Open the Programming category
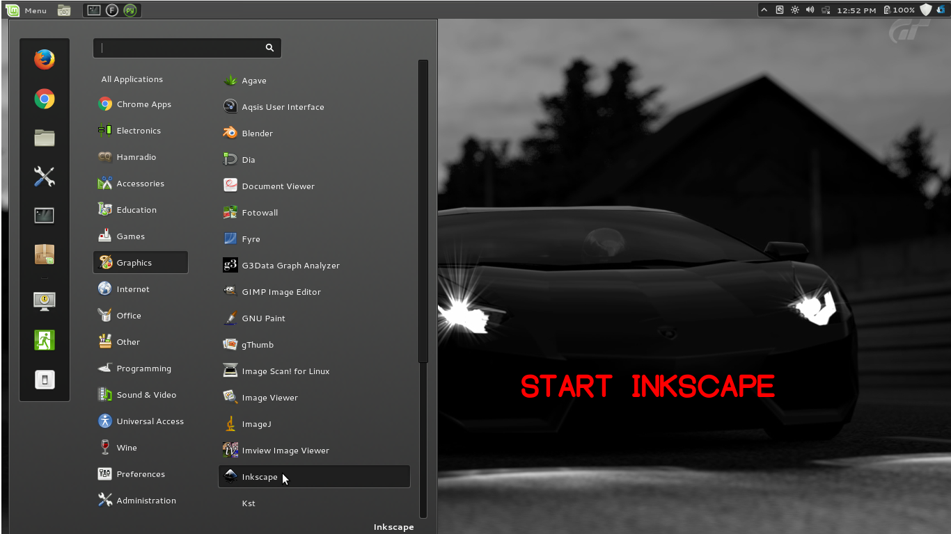Screen dimensions: 951x534 coord(141,369)
